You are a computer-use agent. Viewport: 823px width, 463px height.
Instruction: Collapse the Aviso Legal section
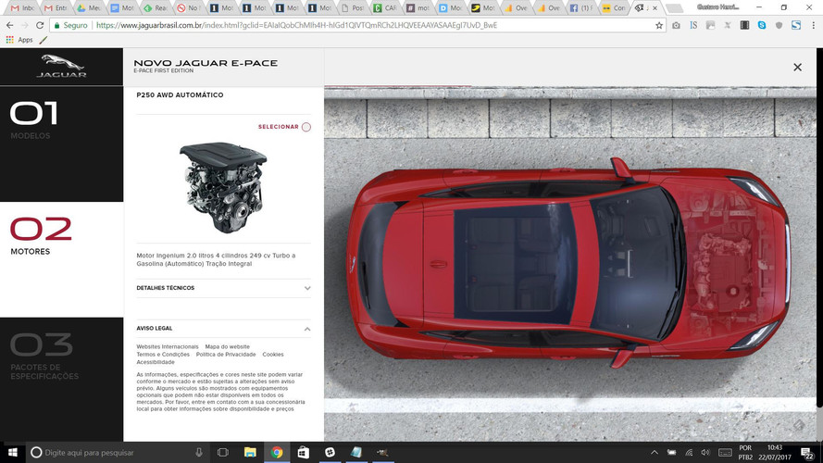pos(224,329)
